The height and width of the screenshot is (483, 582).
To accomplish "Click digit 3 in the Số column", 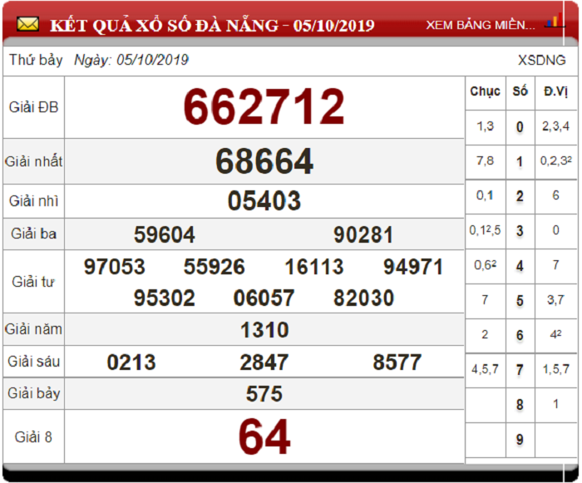I will [x=520, y=231].
